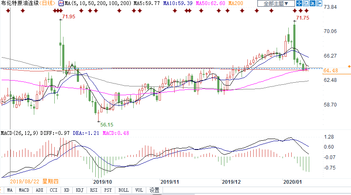Click the 日线 period selector
This screenshot has height=195, width=351.
tap(47, 3)
